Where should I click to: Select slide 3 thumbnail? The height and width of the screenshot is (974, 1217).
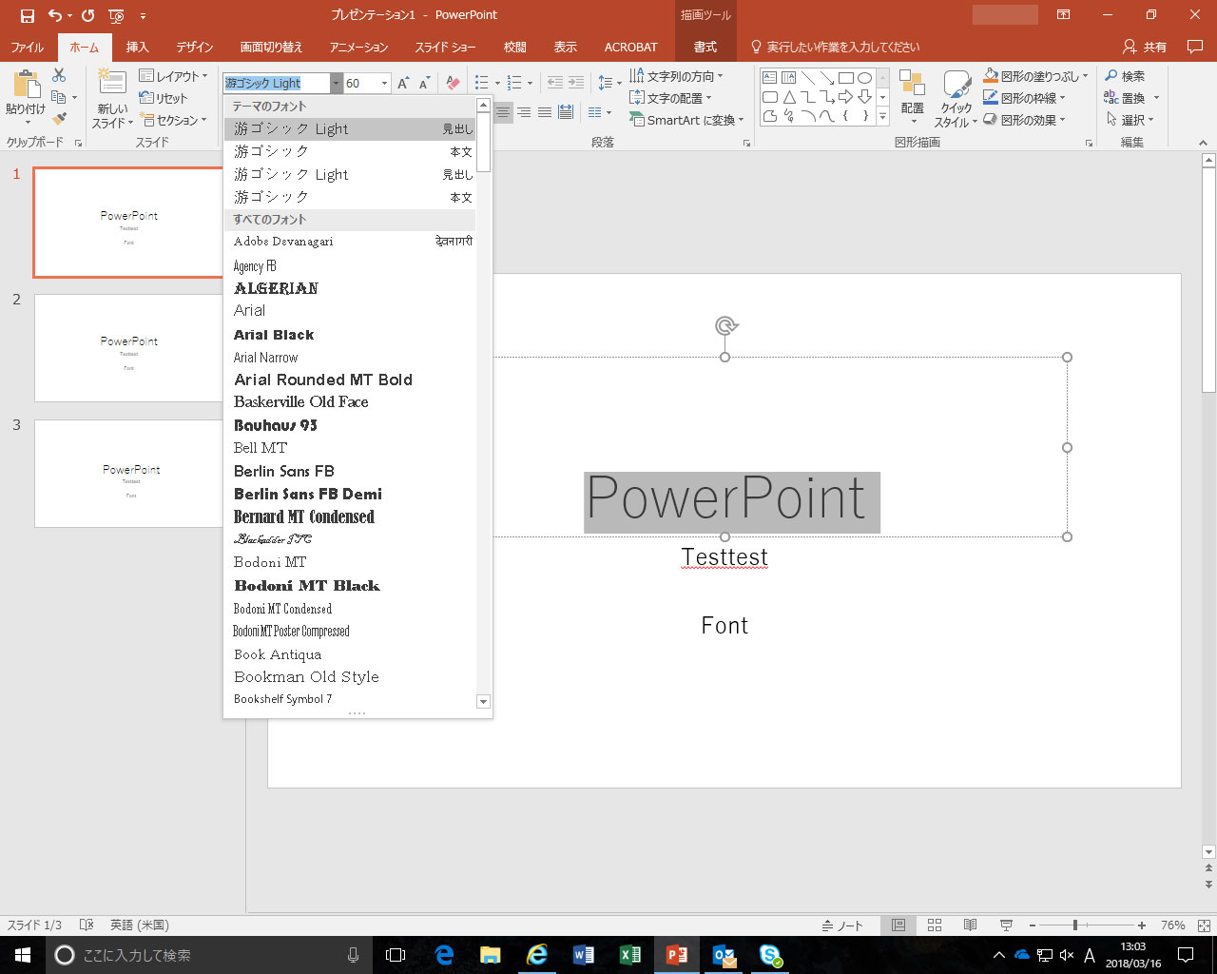click(x=128, y=474)
